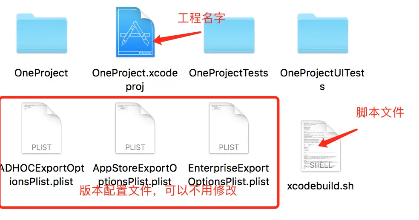Click the ADHOCExportOptionsPlist.plist file name
This screenshot has height=220, width=419.
[x=41, y=175]
